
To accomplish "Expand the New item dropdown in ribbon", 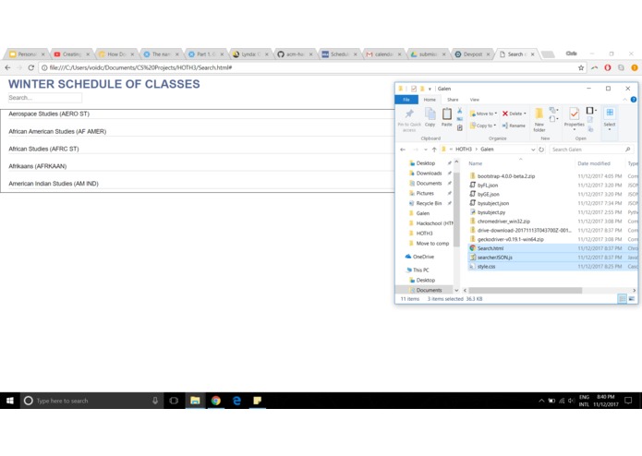I will 554,110.
